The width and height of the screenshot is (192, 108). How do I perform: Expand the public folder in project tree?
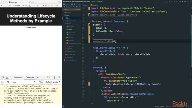click(64, 13)
